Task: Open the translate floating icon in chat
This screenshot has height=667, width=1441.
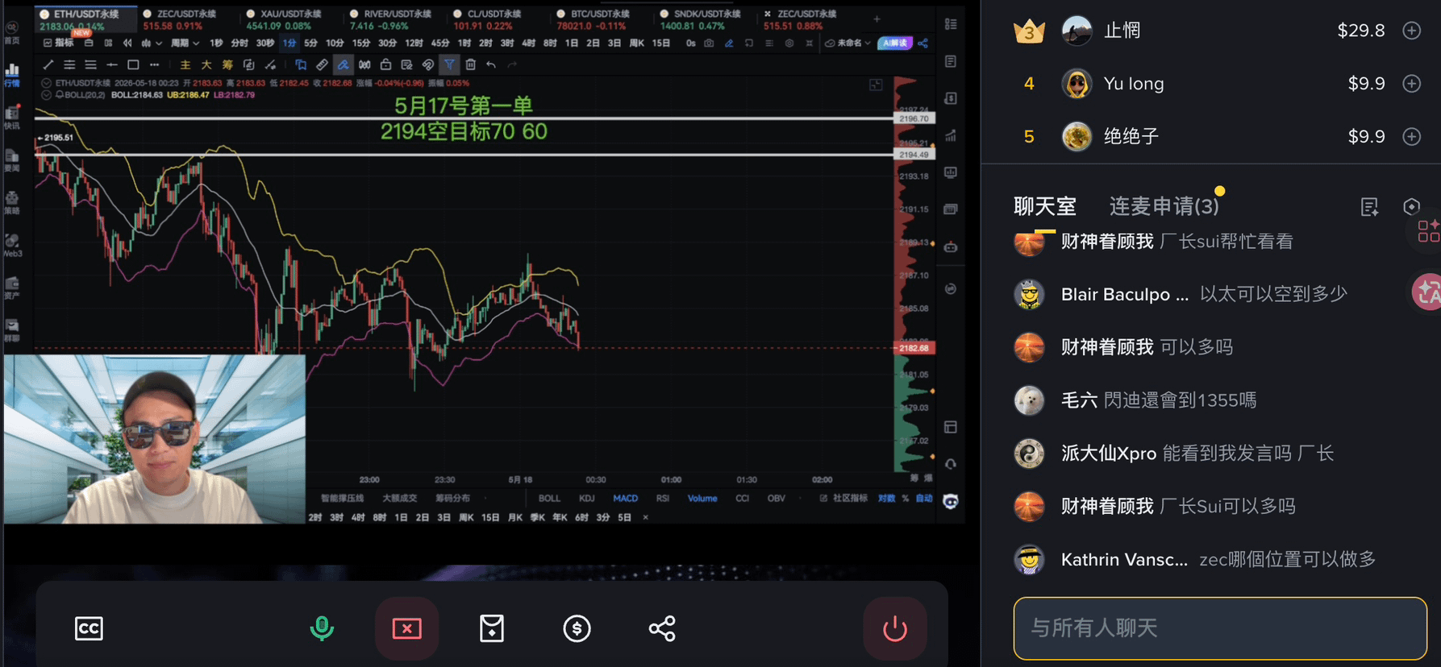Action: click(1427, 292)
